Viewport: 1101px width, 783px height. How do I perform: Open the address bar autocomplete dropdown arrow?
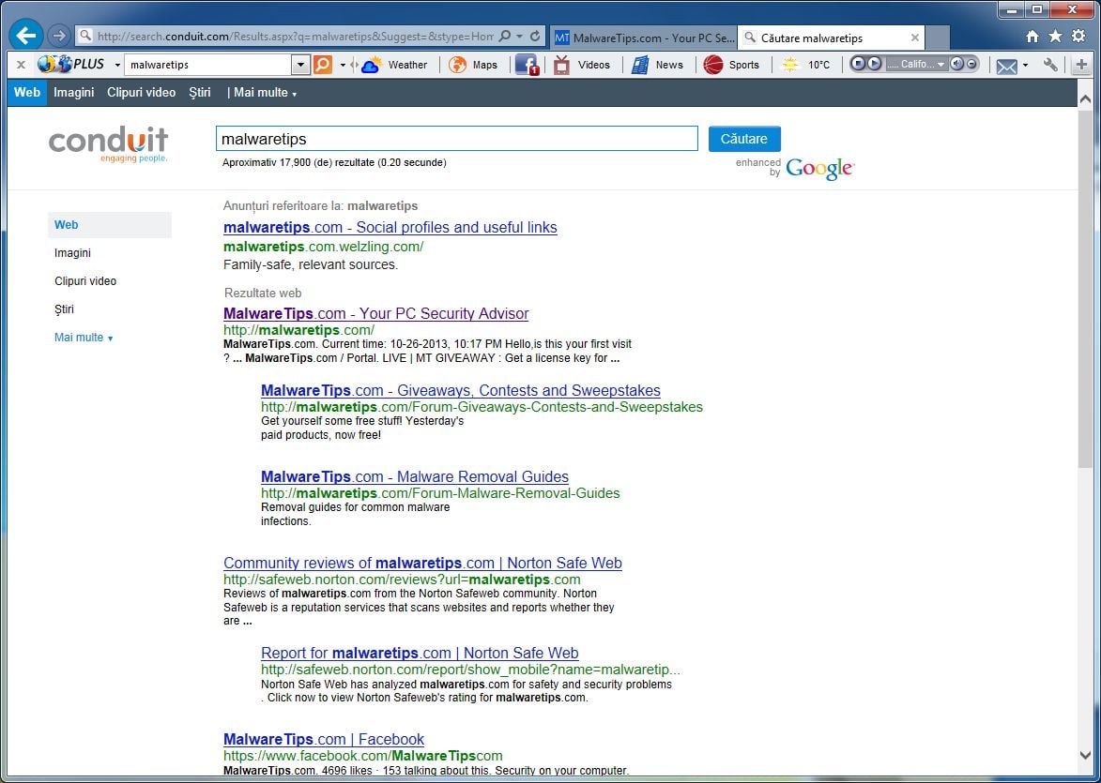click(x=520, y=36)
